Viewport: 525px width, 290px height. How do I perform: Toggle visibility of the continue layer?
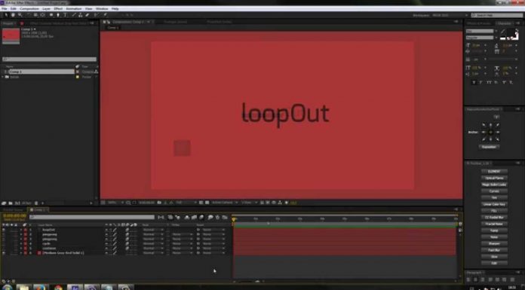4,249
